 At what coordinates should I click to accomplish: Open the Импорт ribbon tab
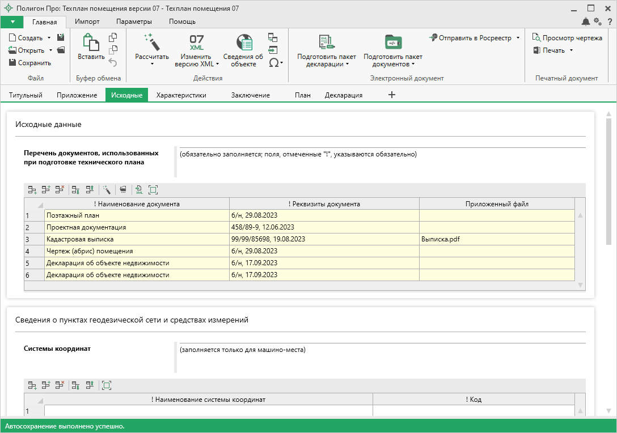(x=87, y=22)
